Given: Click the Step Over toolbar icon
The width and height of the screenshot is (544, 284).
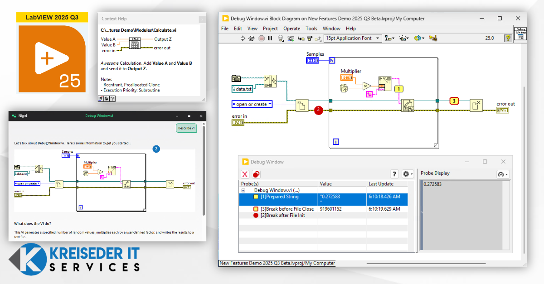Looking at the screenshot, I should pos(309,39).
